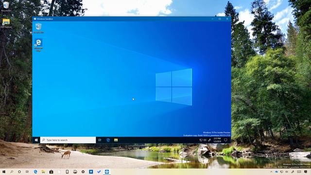The width and height of the screenshot is (311, 175).
Task: Open OneDrive cloud icon in host tray
Action: pyautogui.click(x=276, y=172)
